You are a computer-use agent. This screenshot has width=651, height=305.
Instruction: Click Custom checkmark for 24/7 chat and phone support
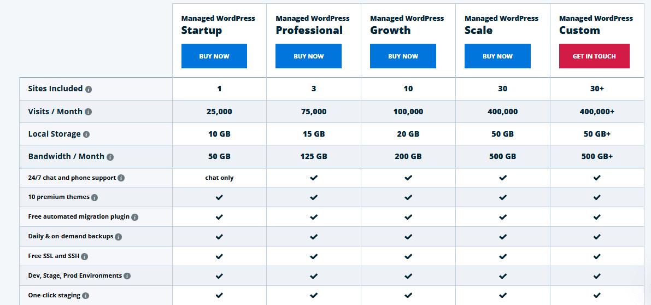coord(597,178)
